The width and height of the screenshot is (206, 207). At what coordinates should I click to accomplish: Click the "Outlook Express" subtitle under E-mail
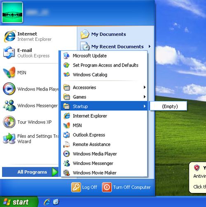[x=33, y=56]
